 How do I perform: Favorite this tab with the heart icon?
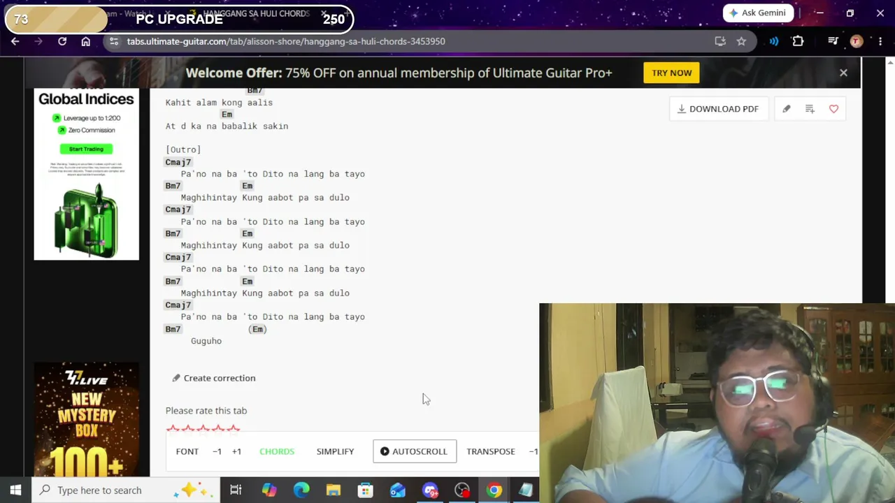pyautogui.click(x=833, y=109)
